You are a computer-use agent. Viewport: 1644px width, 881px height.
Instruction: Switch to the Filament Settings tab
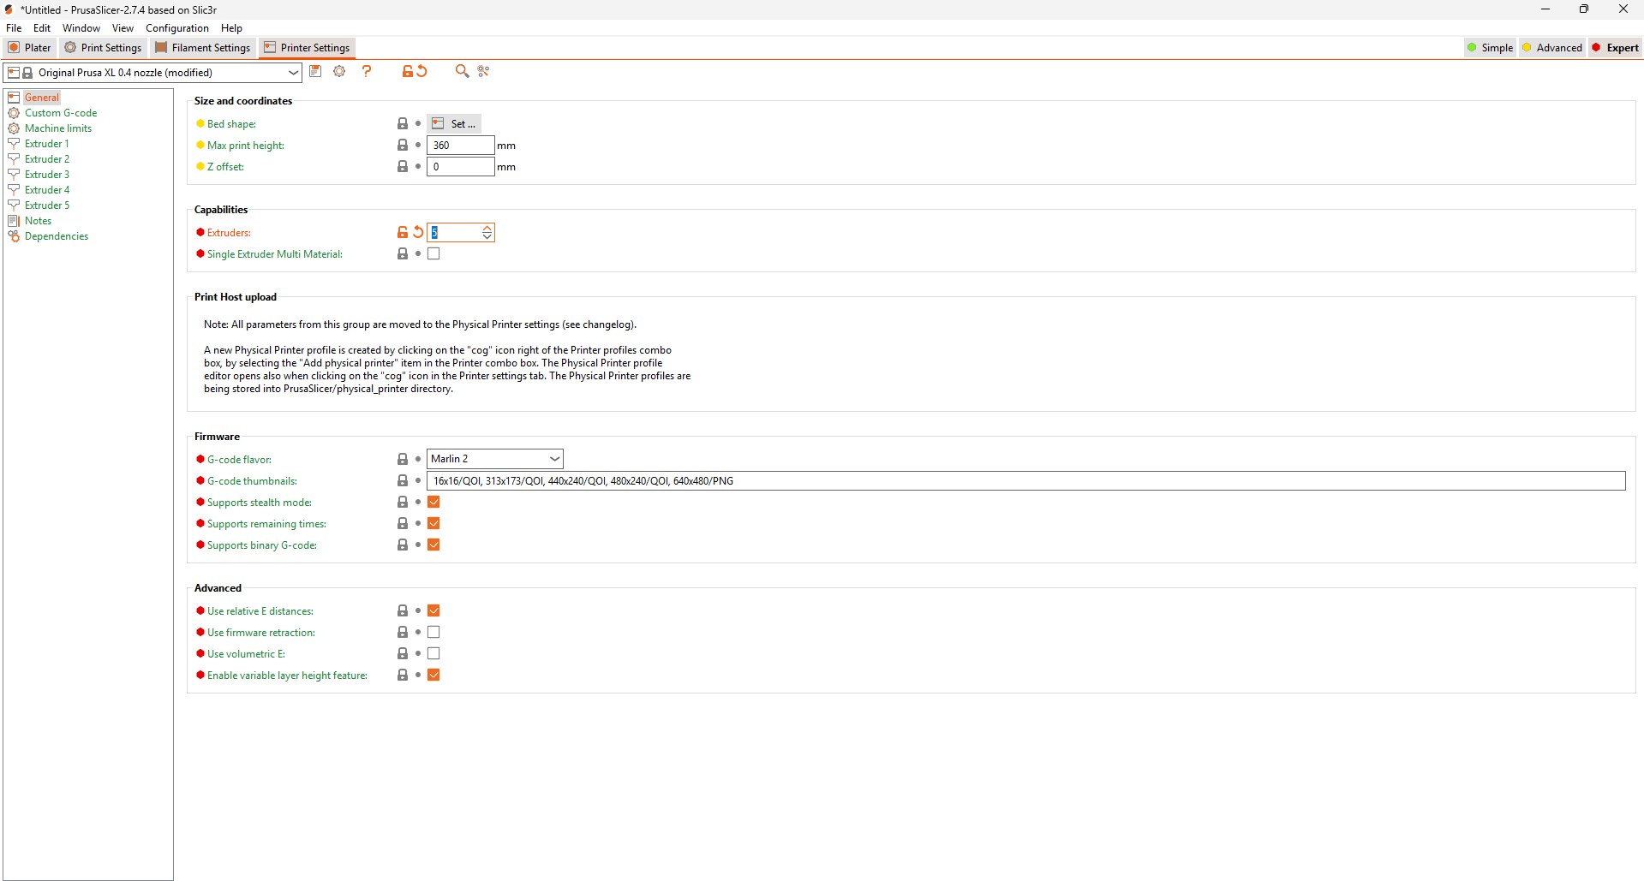click(203, 48)
